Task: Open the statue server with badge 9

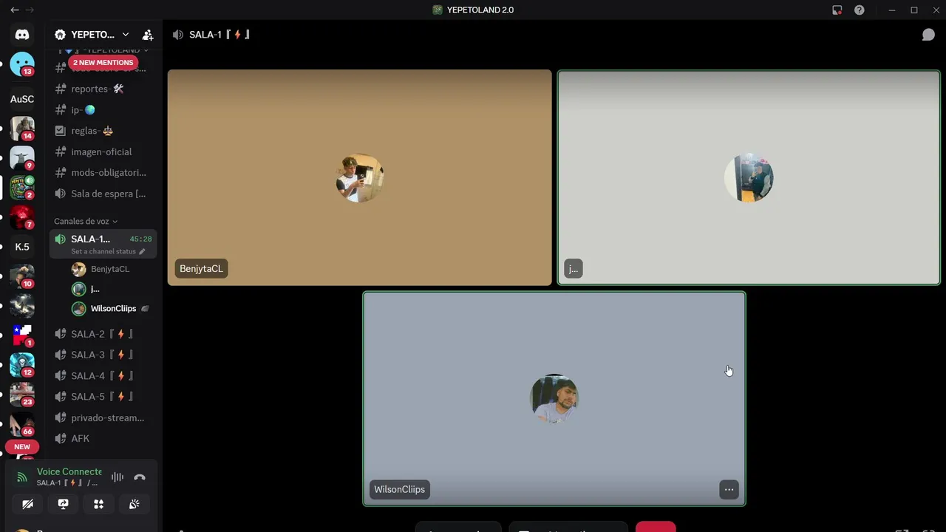Action: tap(22, 158)
